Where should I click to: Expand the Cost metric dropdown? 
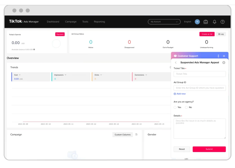pyautogui.click(x=20, y=75)
